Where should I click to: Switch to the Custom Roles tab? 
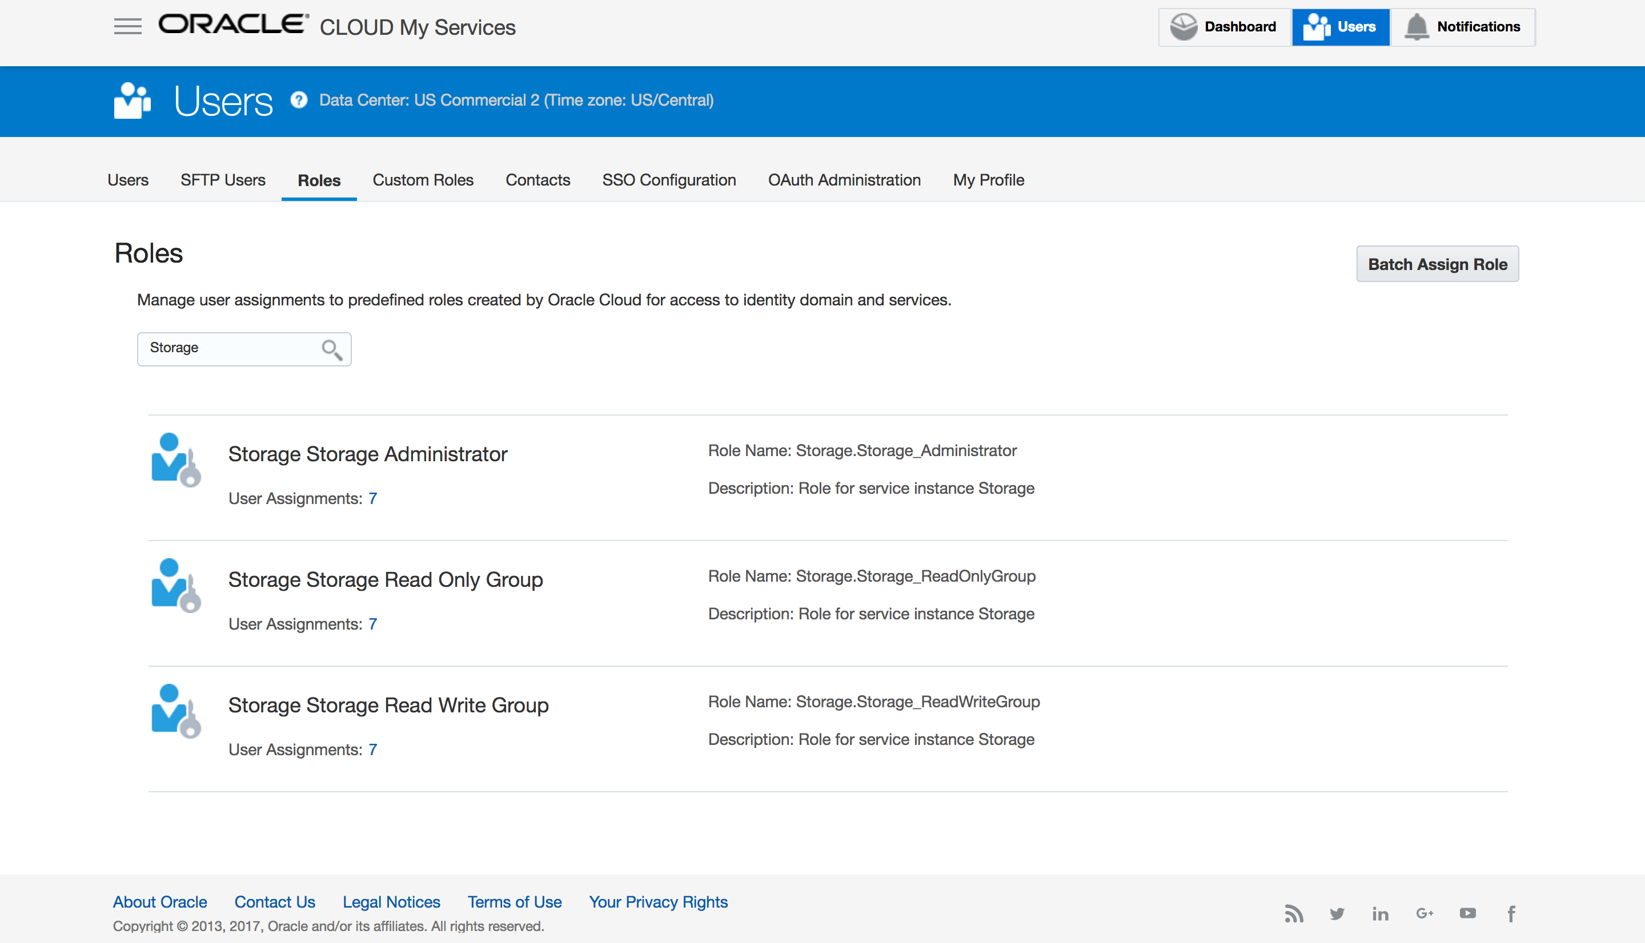[423, 180]
